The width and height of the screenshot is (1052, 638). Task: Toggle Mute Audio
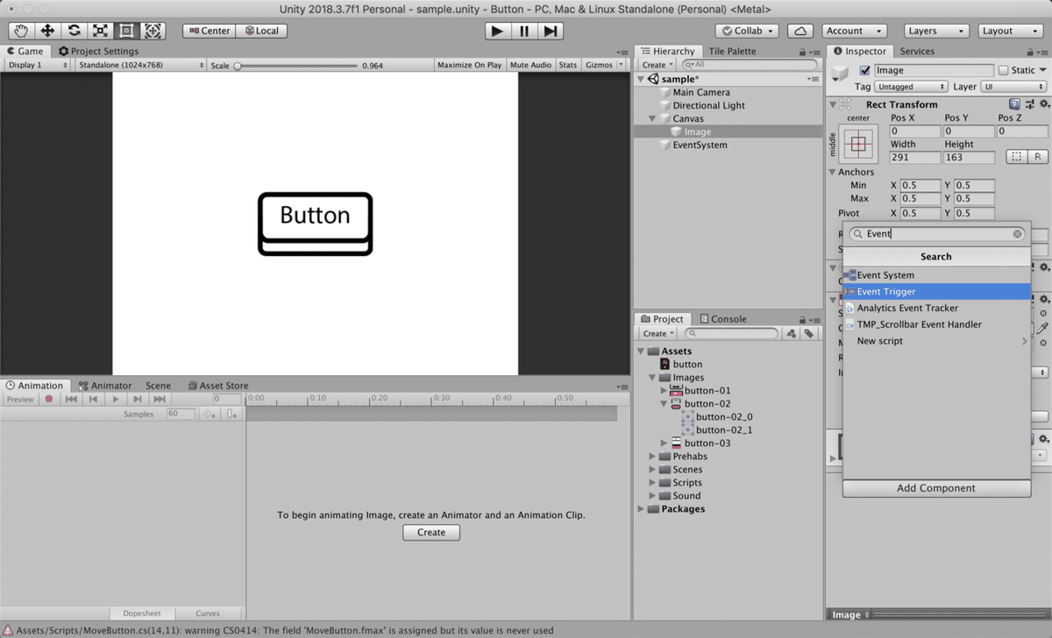[530, 65]
